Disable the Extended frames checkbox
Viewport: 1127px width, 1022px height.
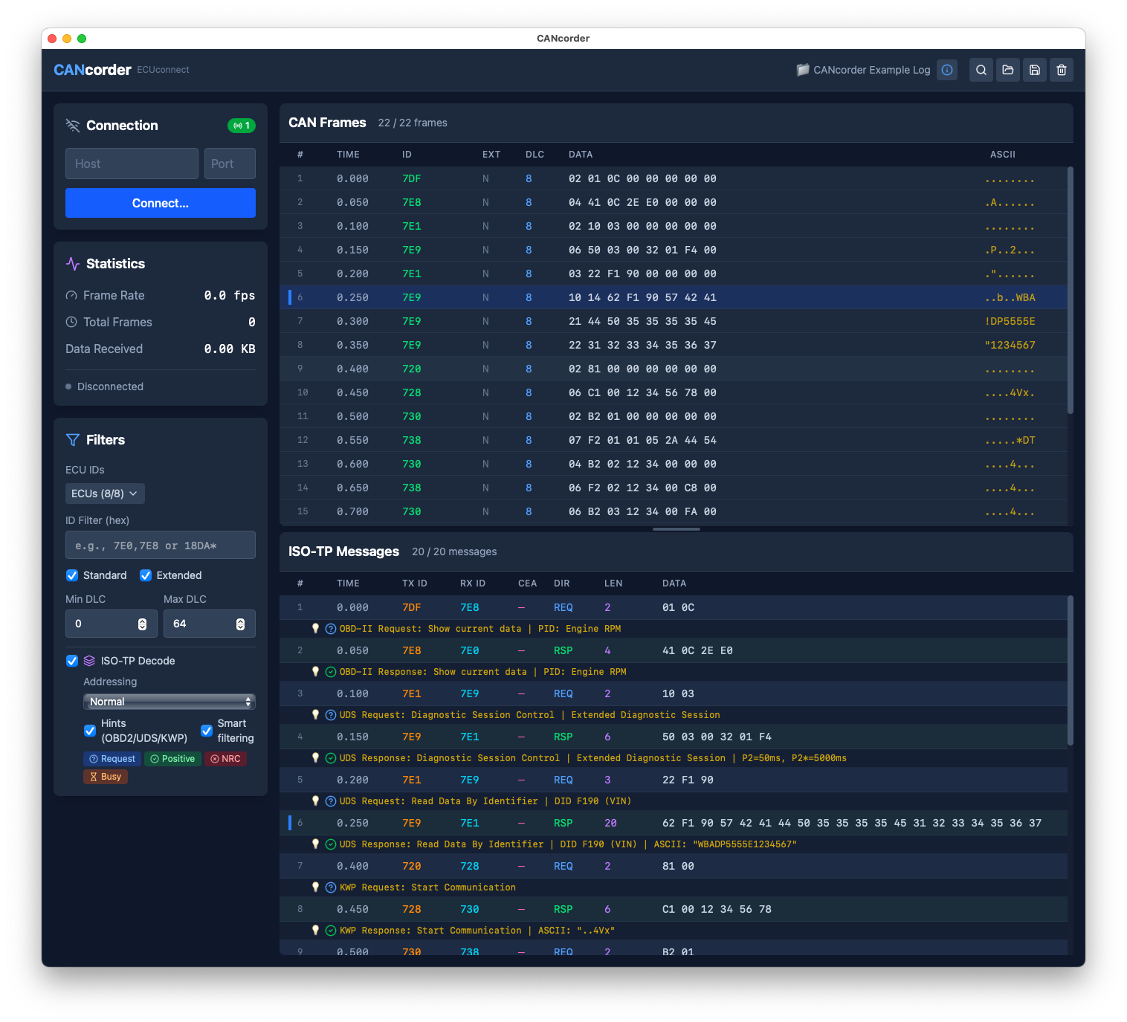(x=146, y=575)
